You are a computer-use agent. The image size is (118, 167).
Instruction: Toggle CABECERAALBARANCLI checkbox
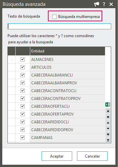click(22, 75)
